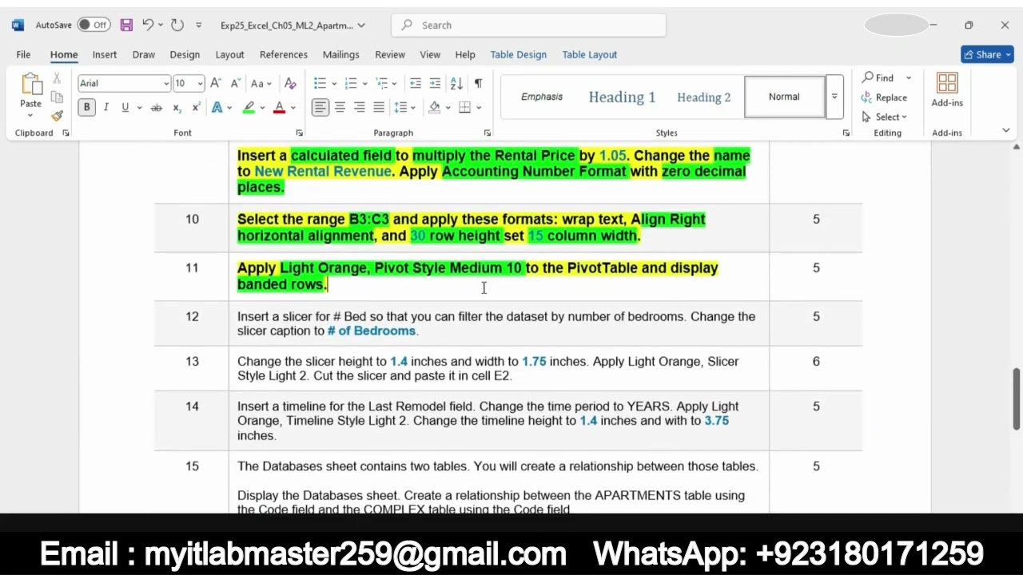Switch to the Mailings tab
Image resolution: width=1023 pixels, height=575 pixels.
[x=341, y=54]
